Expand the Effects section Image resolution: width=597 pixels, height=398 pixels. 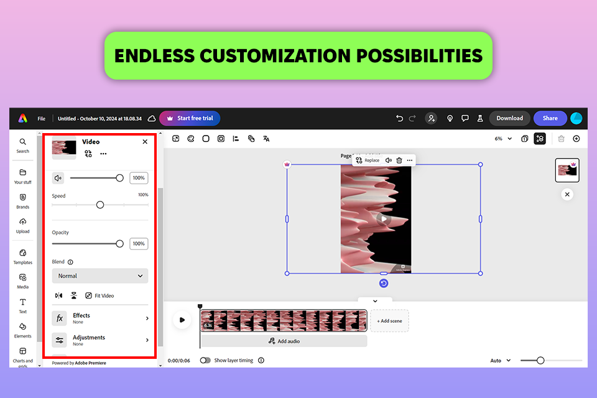[x=100, y=318]
